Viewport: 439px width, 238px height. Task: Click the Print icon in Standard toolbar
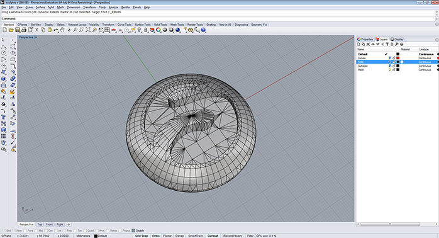pos(24,30)
